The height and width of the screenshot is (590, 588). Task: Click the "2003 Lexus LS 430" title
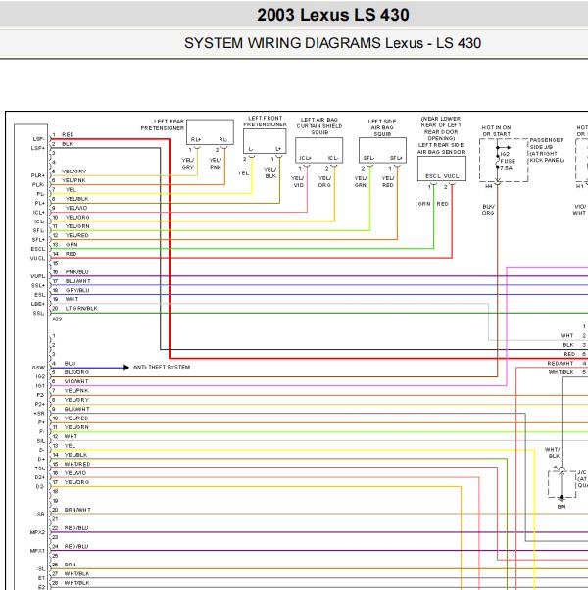coord(333,15)
